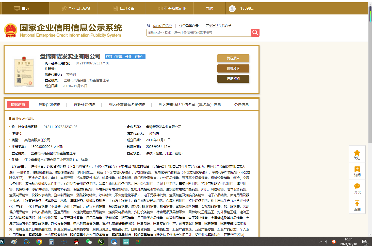The image size is (372, 246).
Task: Click the 关注 star icon
Action: click(357, 153)
